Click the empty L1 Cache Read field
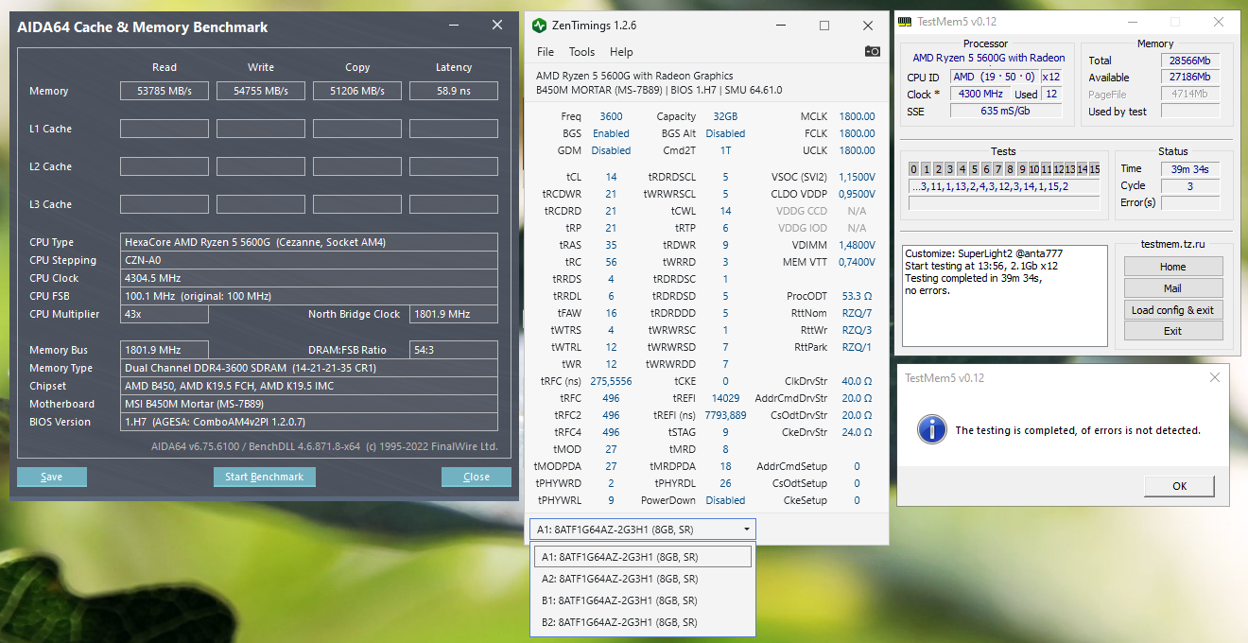This screenshot has width=1248, height=643. (x=164, y=129)
